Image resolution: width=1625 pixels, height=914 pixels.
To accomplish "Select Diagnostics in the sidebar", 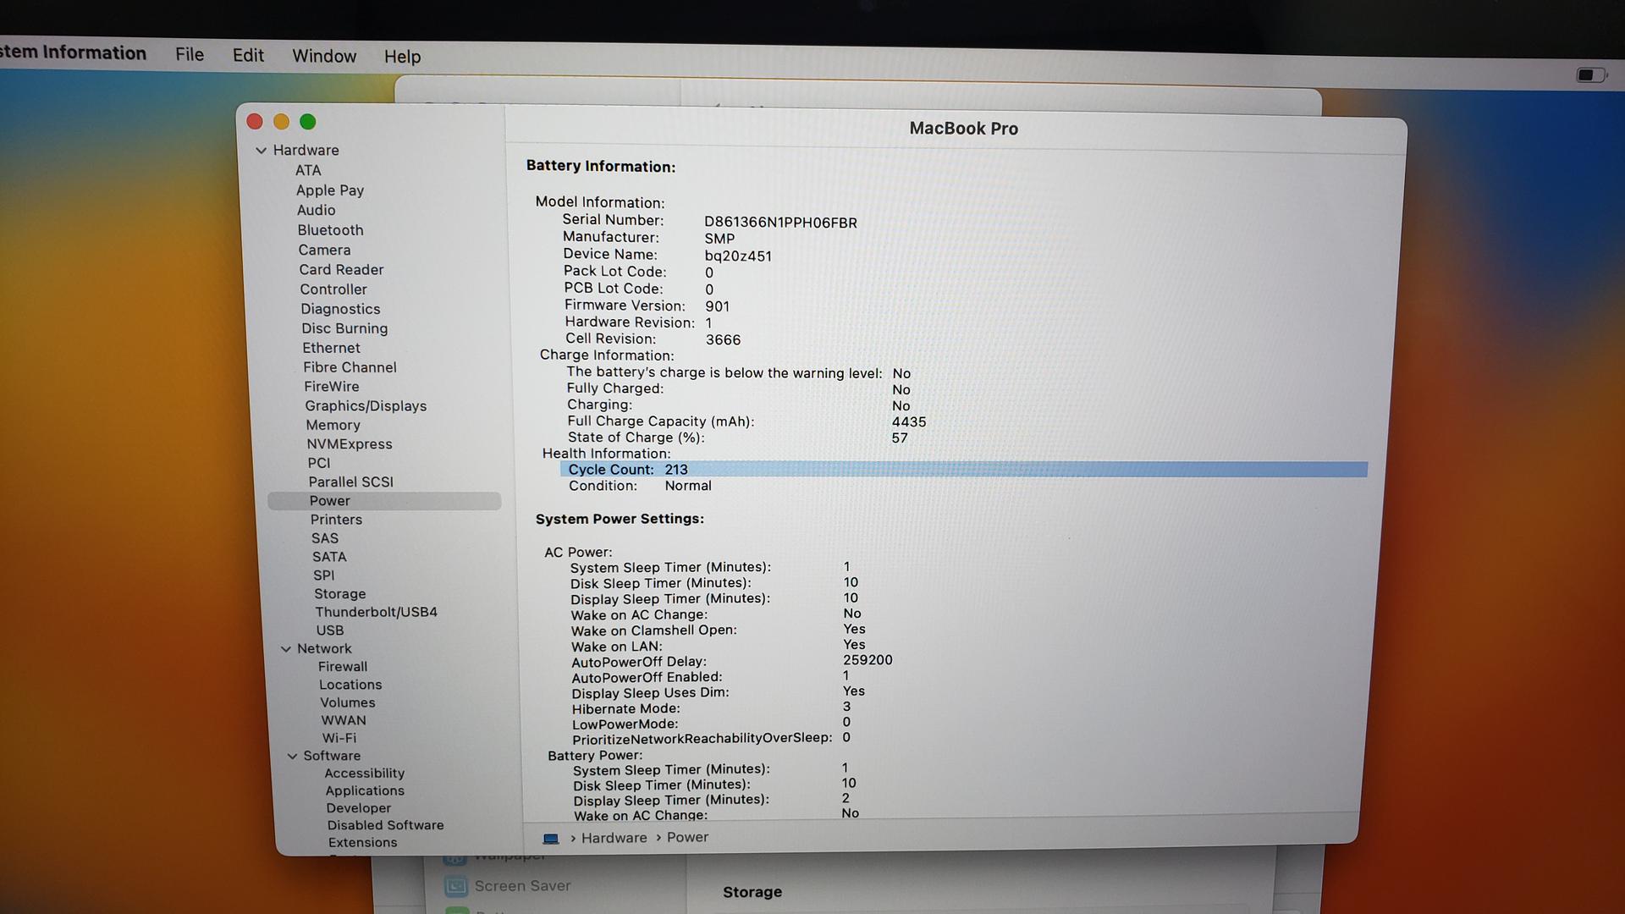I will tap(340, 309).
